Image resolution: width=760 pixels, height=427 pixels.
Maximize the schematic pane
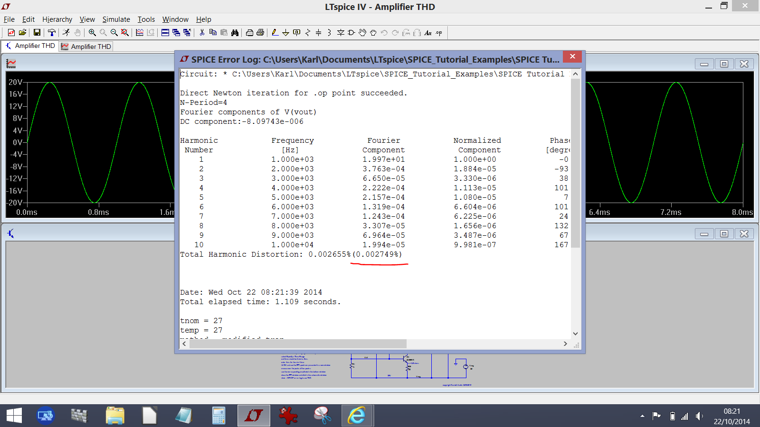(724, 234)
